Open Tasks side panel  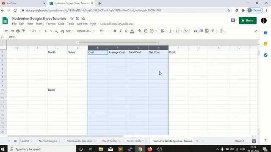[x=265, y=55]
